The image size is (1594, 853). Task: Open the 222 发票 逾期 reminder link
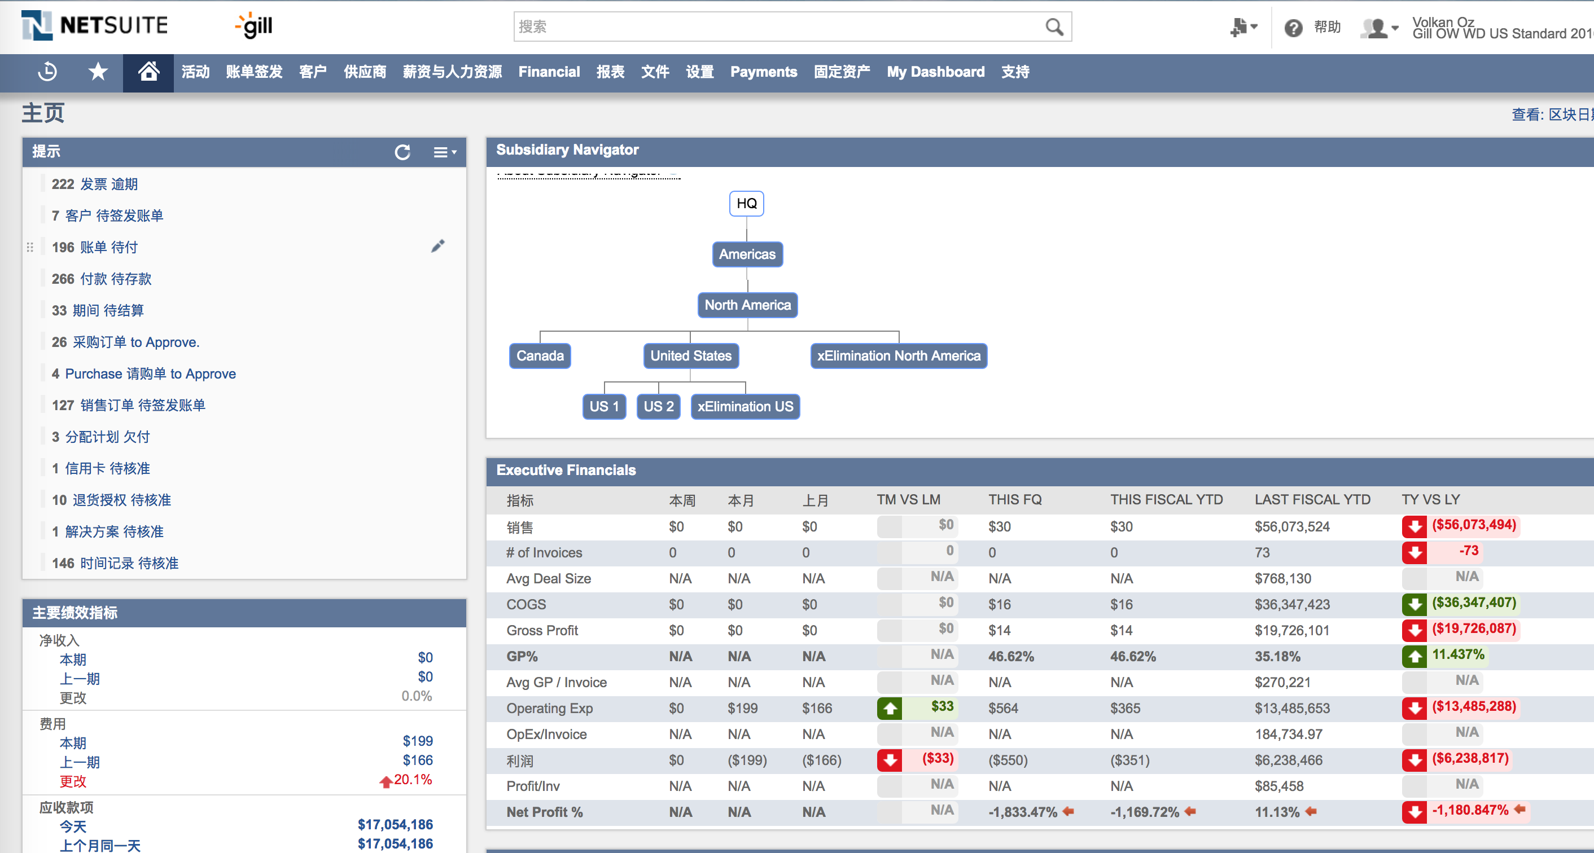tap(95, 184)
